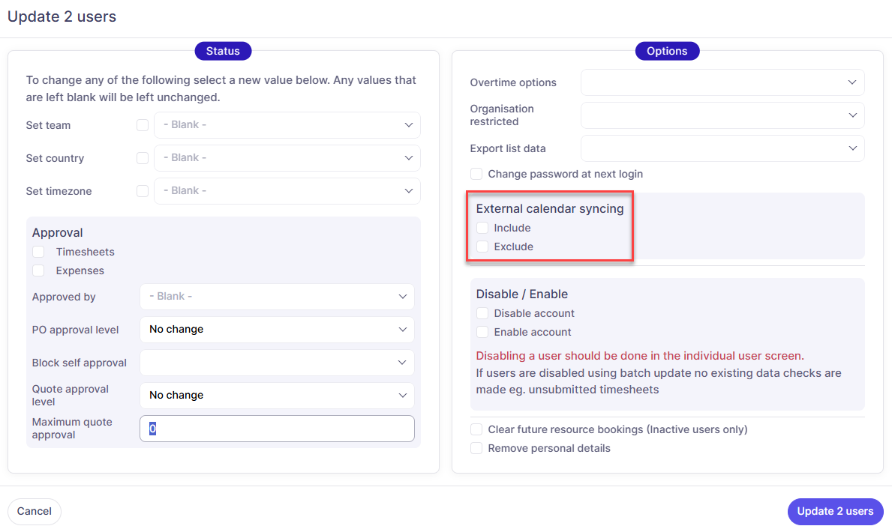
Task: Tick Exclude for external calendar syncing
Action: click(482, 247)
